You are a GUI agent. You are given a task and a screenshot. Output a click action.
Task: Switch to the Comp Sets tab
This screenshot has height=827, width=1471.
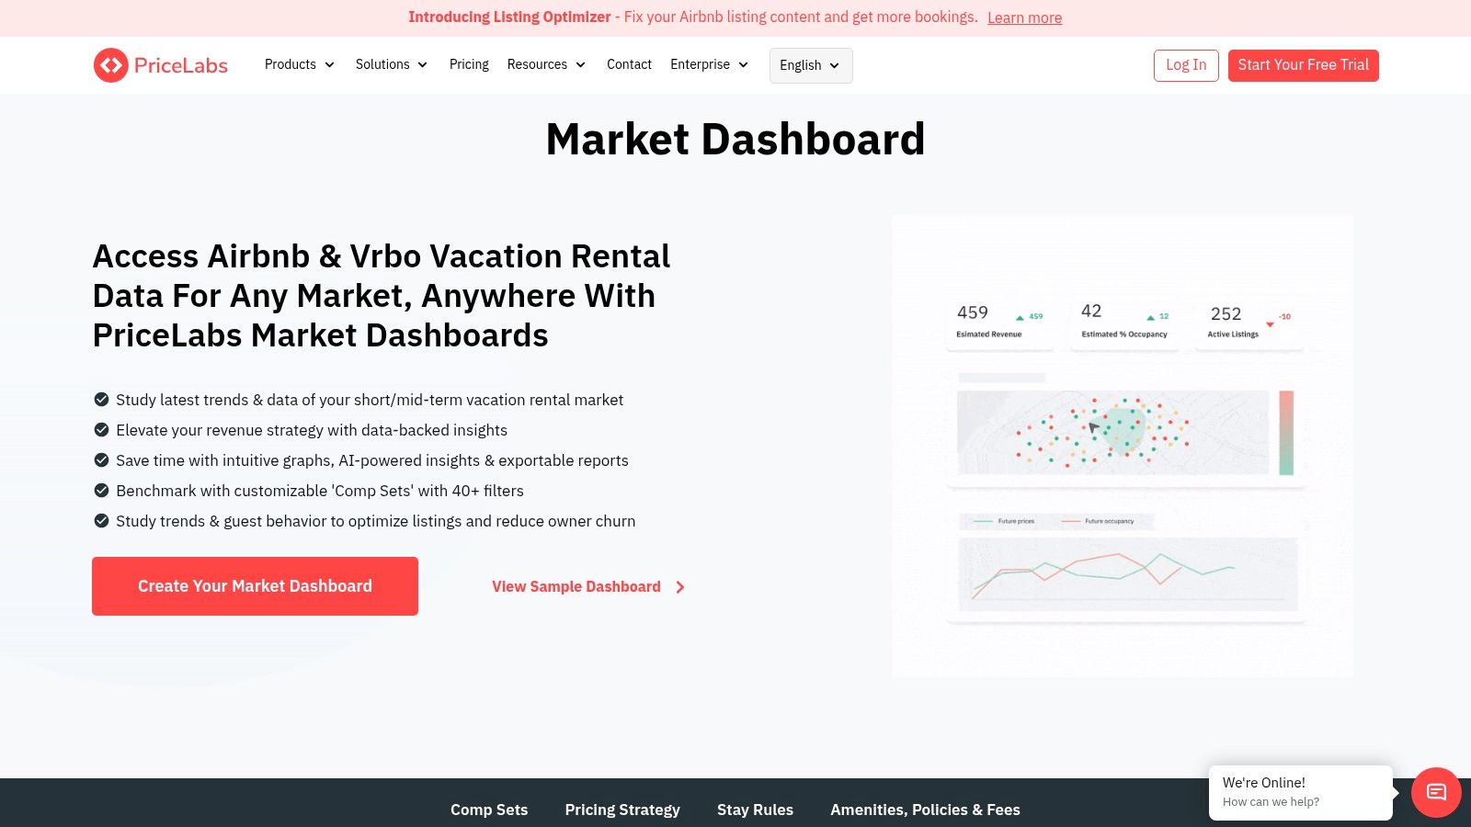pos(489,810)
